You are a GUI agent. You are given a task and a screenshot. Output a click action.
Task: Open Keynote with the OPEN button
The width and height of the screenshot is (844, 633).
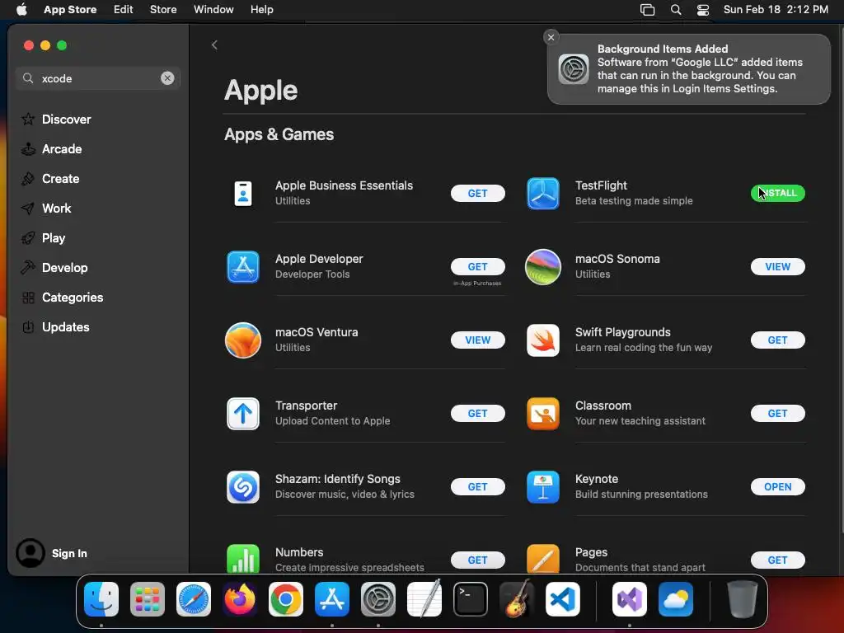point(777,487)
